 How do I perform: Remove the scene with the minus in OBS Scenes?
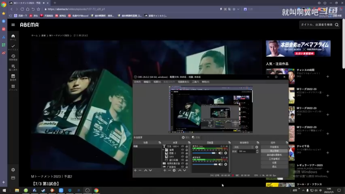point(140,170)
